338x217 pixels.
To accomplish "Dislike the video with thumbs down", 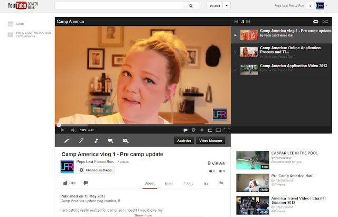I will 86,183.
